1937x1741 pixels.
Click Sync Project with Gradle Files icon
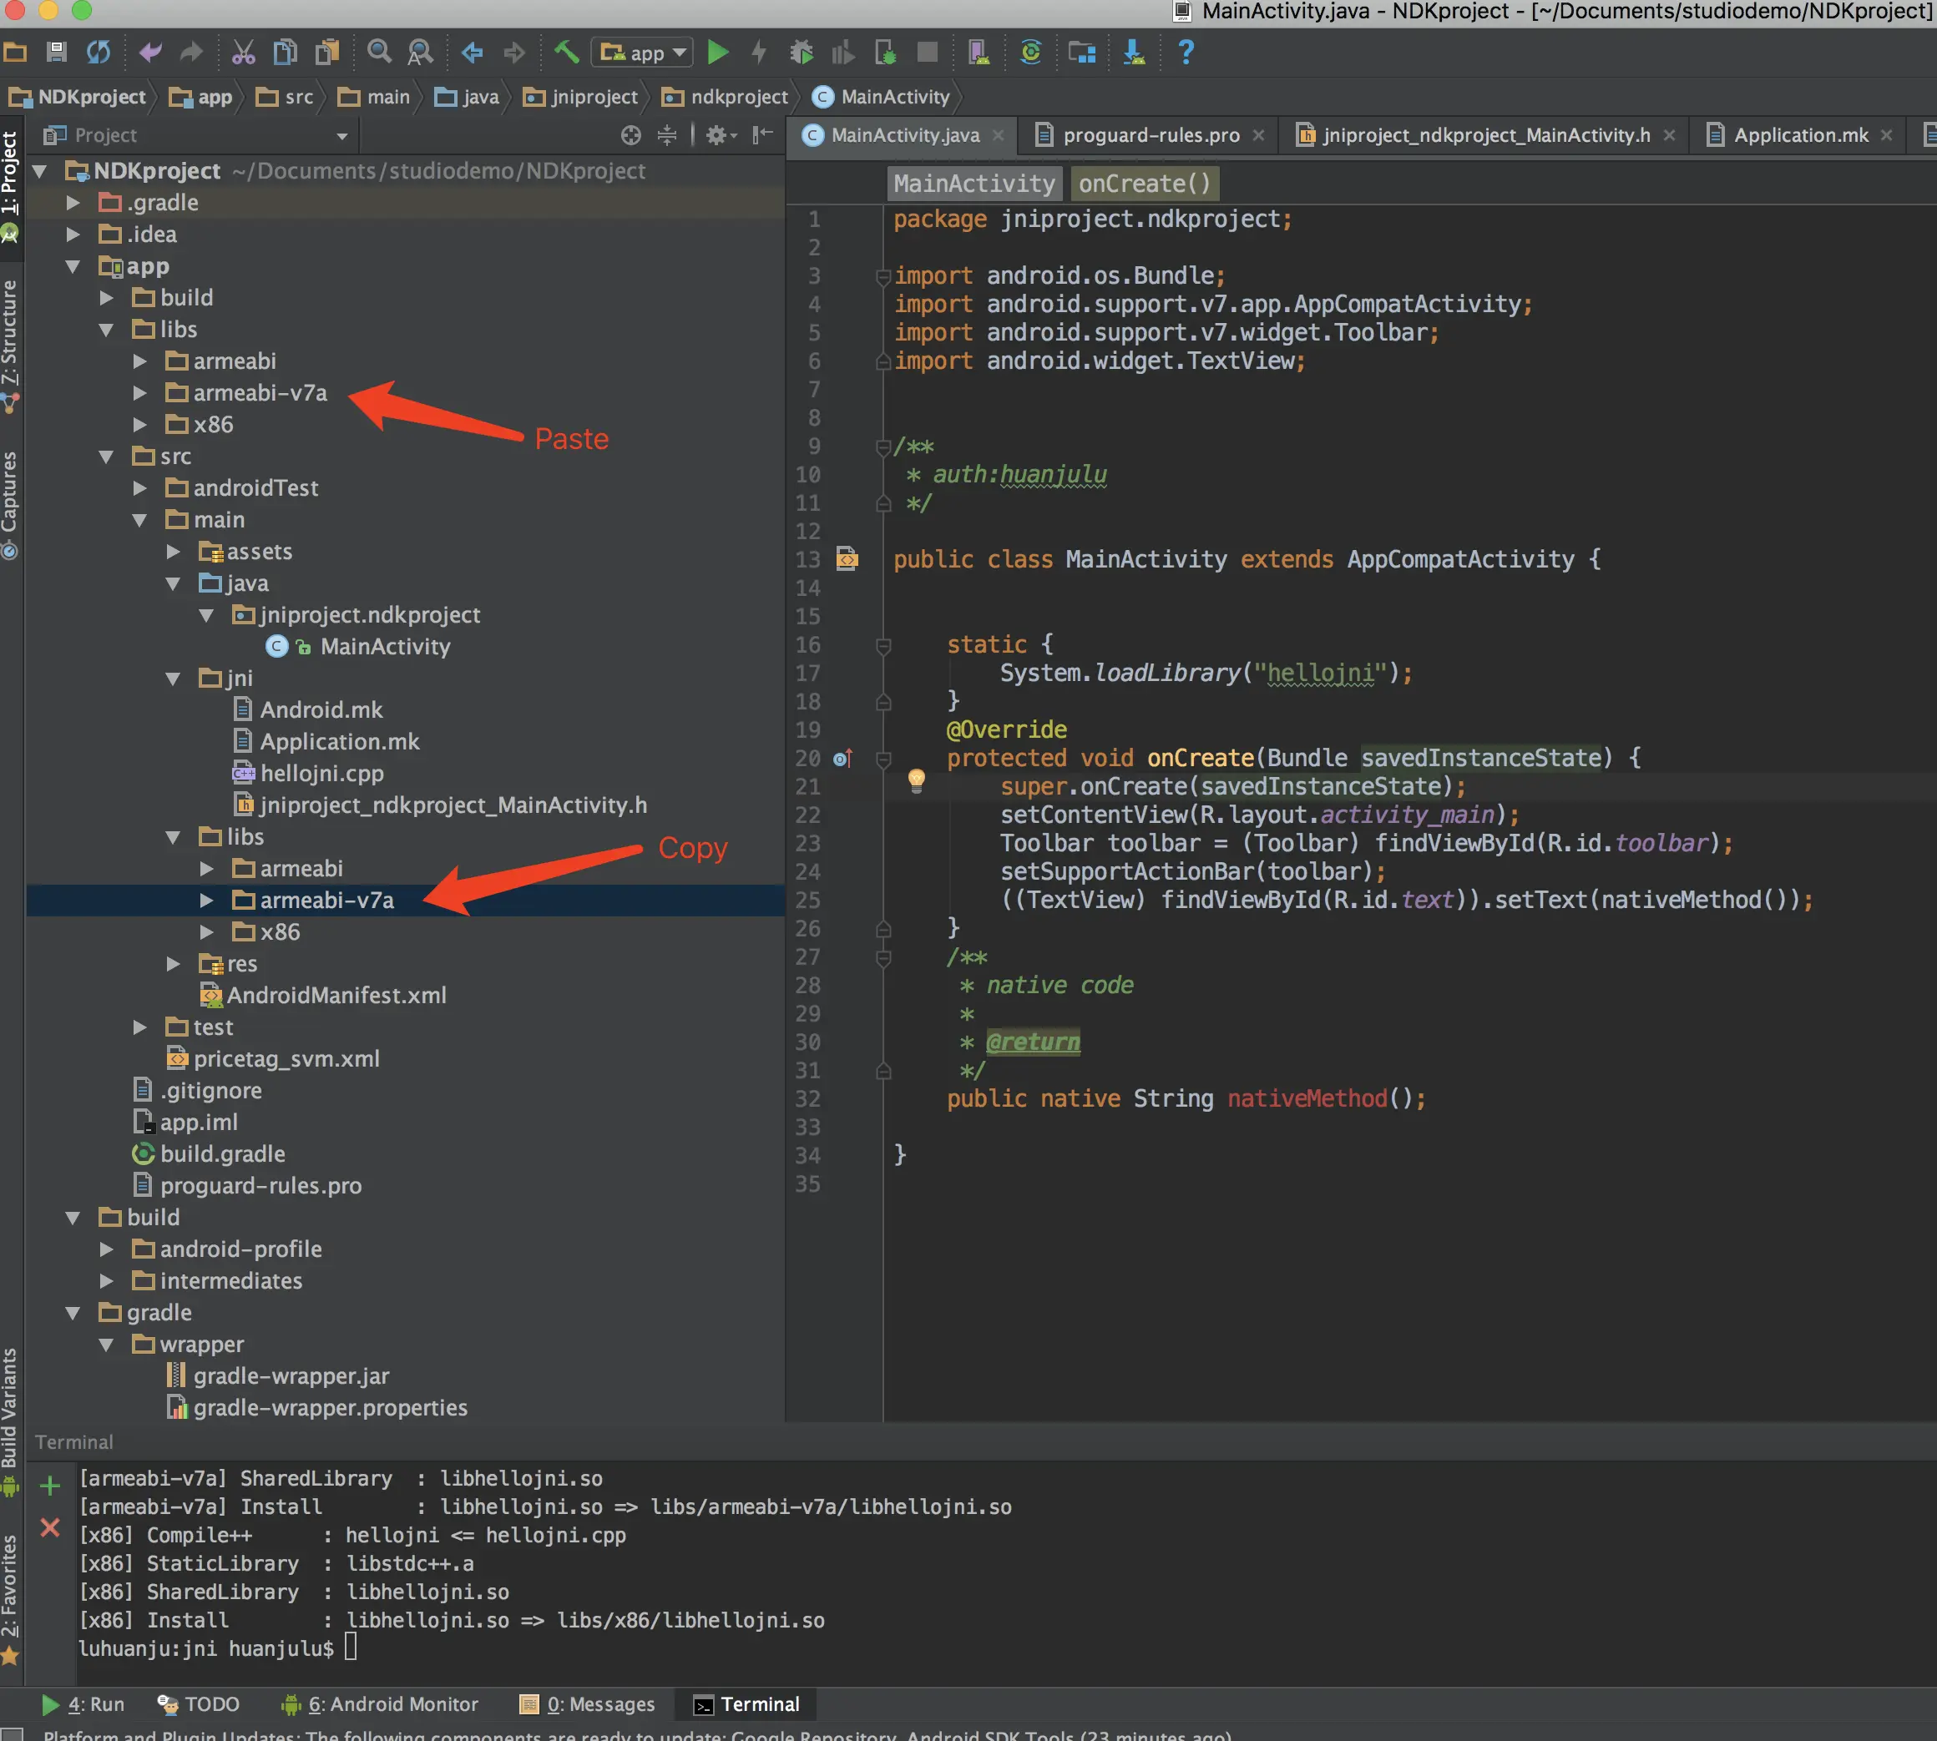pos(1031,53)
